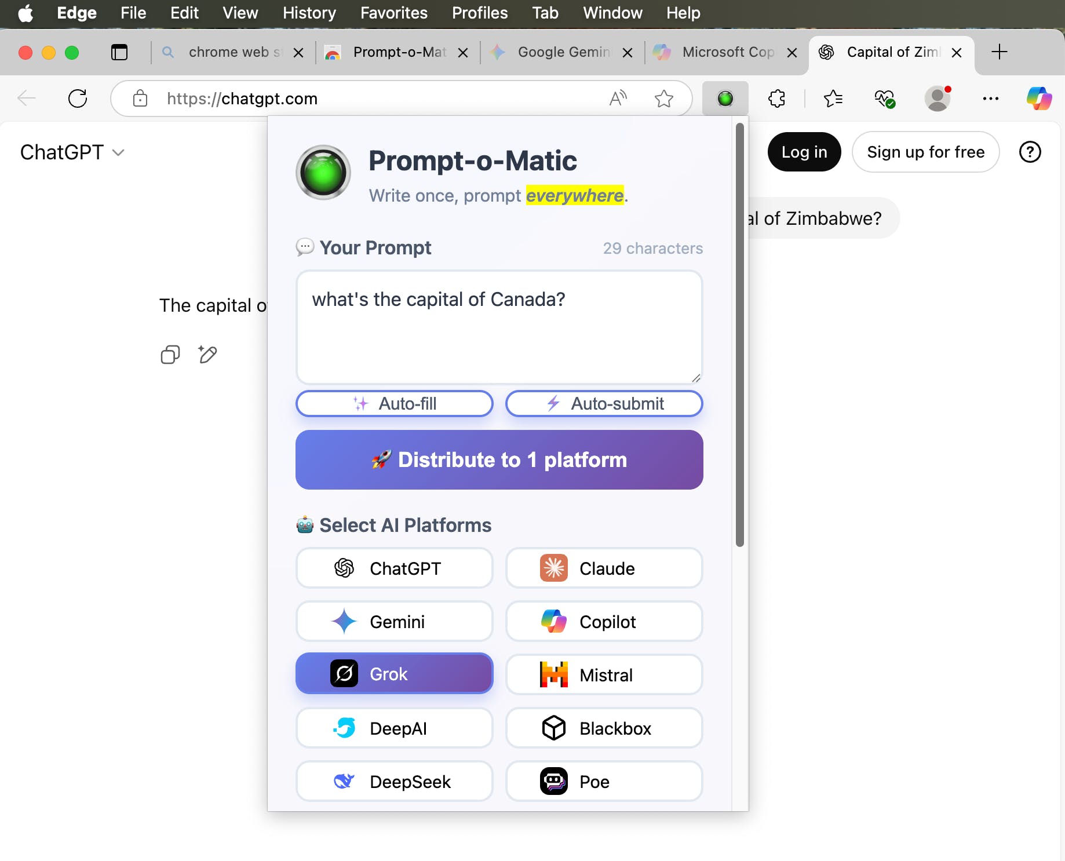Click the popup vertical scrollbar

click(739, 334)
